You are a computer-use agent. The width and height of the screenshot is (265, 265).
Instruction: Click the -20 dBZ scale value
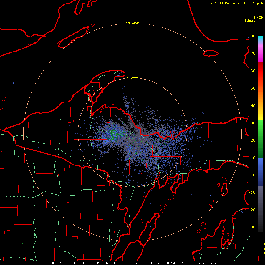252,210
